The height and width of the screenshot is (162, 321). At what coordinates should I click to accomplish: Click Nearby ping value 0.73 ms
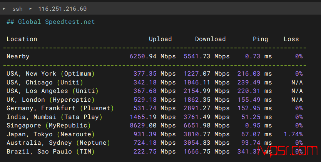click(259, 56)
